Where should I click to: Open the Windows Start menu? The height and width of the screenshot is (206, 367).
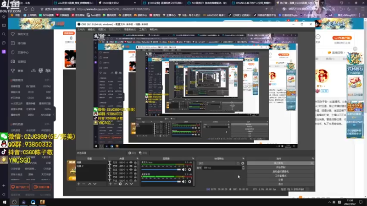tap(5, 202)
